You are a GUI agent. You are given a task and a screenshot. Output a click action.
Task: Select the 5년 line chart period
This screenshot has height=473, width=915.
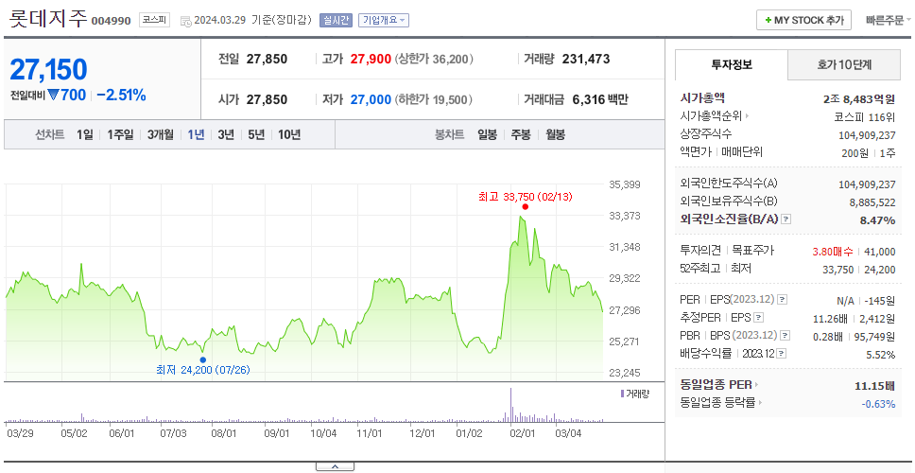256,135
